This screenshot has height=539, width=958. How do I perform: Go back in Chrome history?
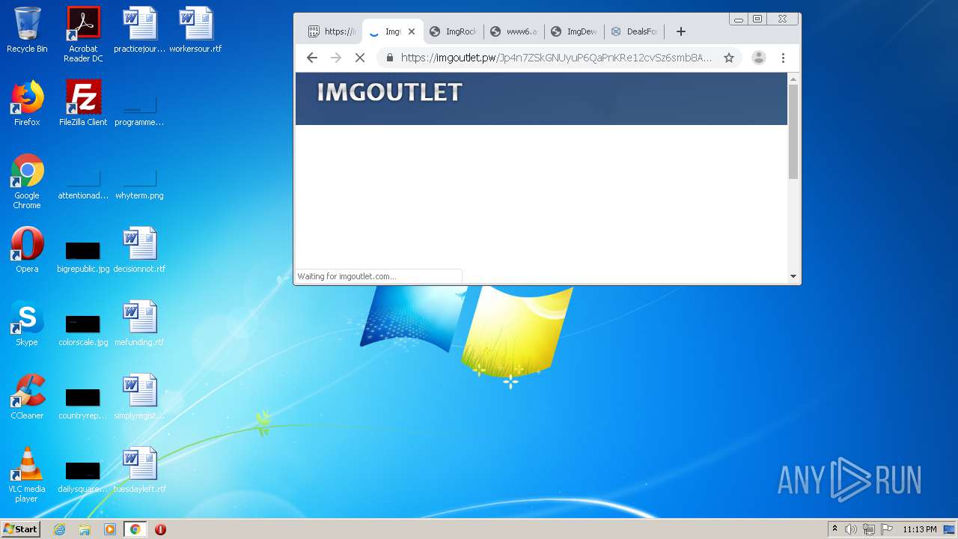[x=312, y=58]
